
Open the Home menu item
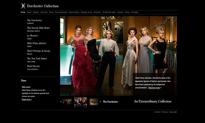click(23, 12)
